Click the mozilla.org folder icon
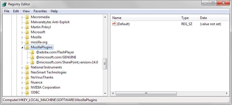Viewport: 232px width, 105px height. pyautogui.click(x=27, y=42)
